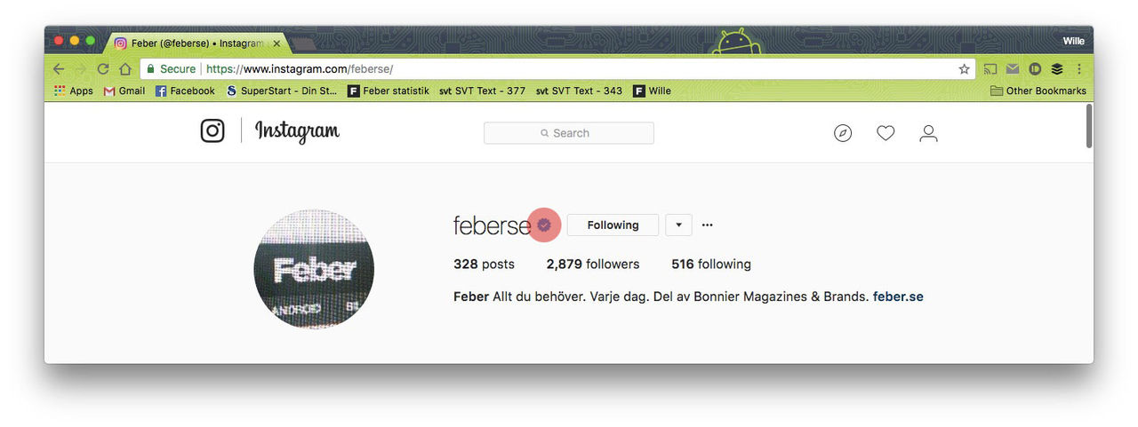Open the Feber statistik bookmark
This screenshot has height=427, width=1138.
389,91
